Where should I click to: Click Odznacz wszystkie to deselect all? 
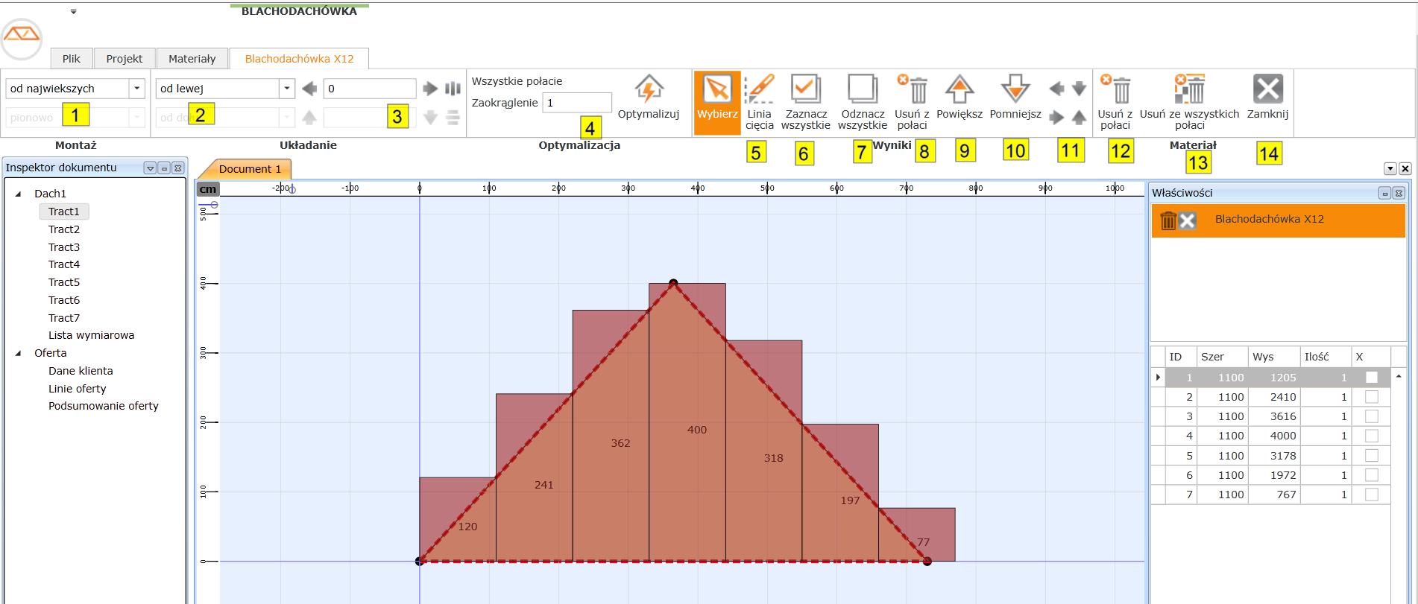point(862,89)
